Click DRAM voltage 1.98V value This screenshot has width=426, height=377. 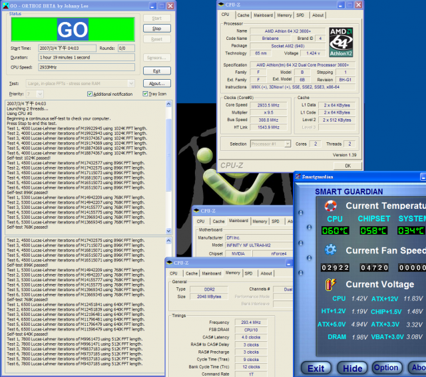click(x=359, y=337)
